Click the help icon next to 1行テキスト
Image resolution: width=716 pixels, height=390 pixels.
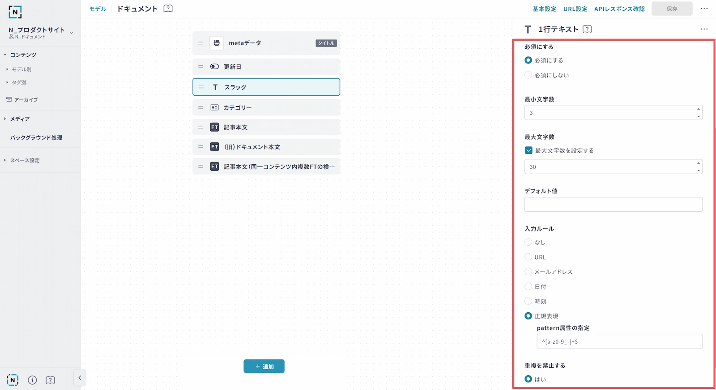pyautogui.click(x=587, y=29)
